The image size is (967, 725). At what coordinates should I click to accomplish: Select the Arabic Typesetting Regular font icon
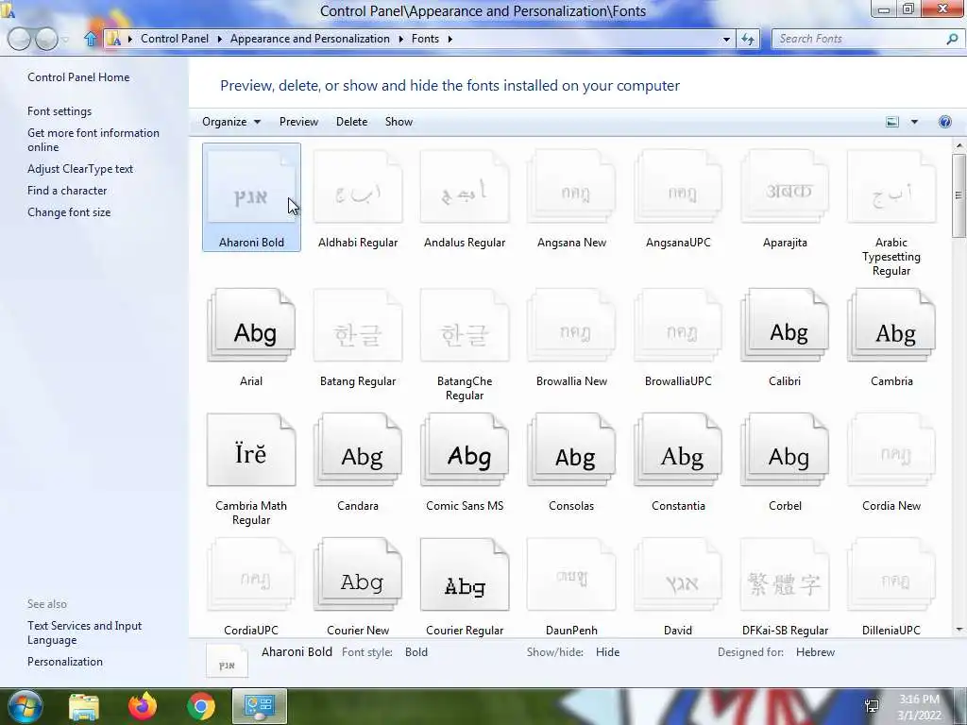point(891,187)
